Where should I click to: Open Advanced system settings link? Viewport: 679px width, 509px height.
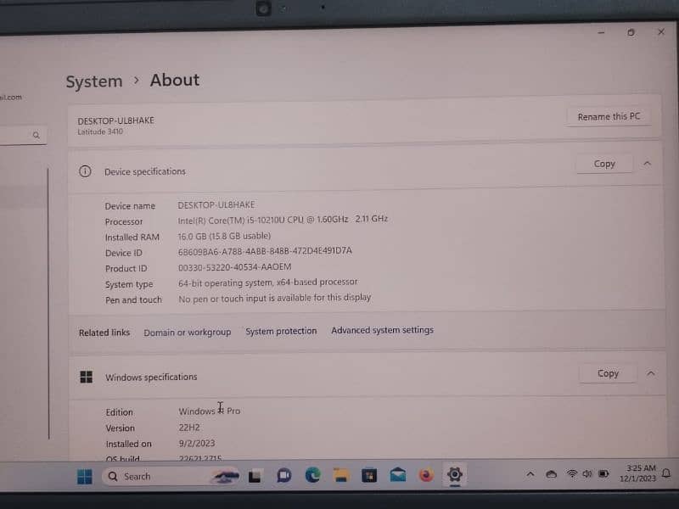[382, 330]
